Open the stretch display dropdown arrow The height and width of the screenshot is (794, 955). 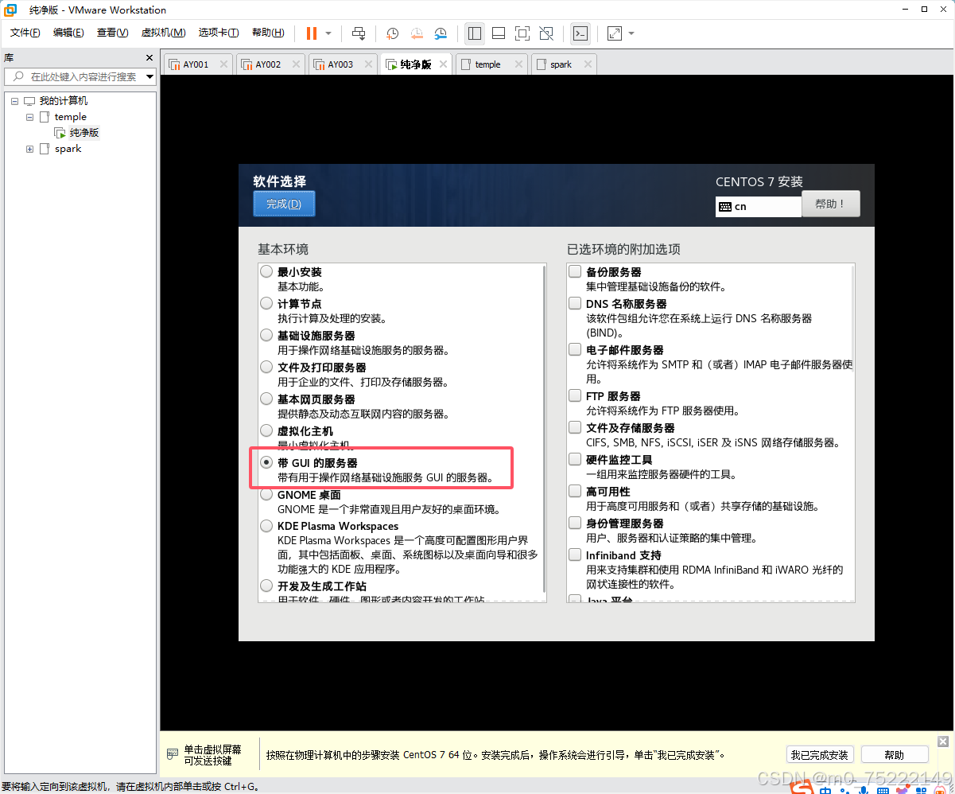tap(631, 33)
